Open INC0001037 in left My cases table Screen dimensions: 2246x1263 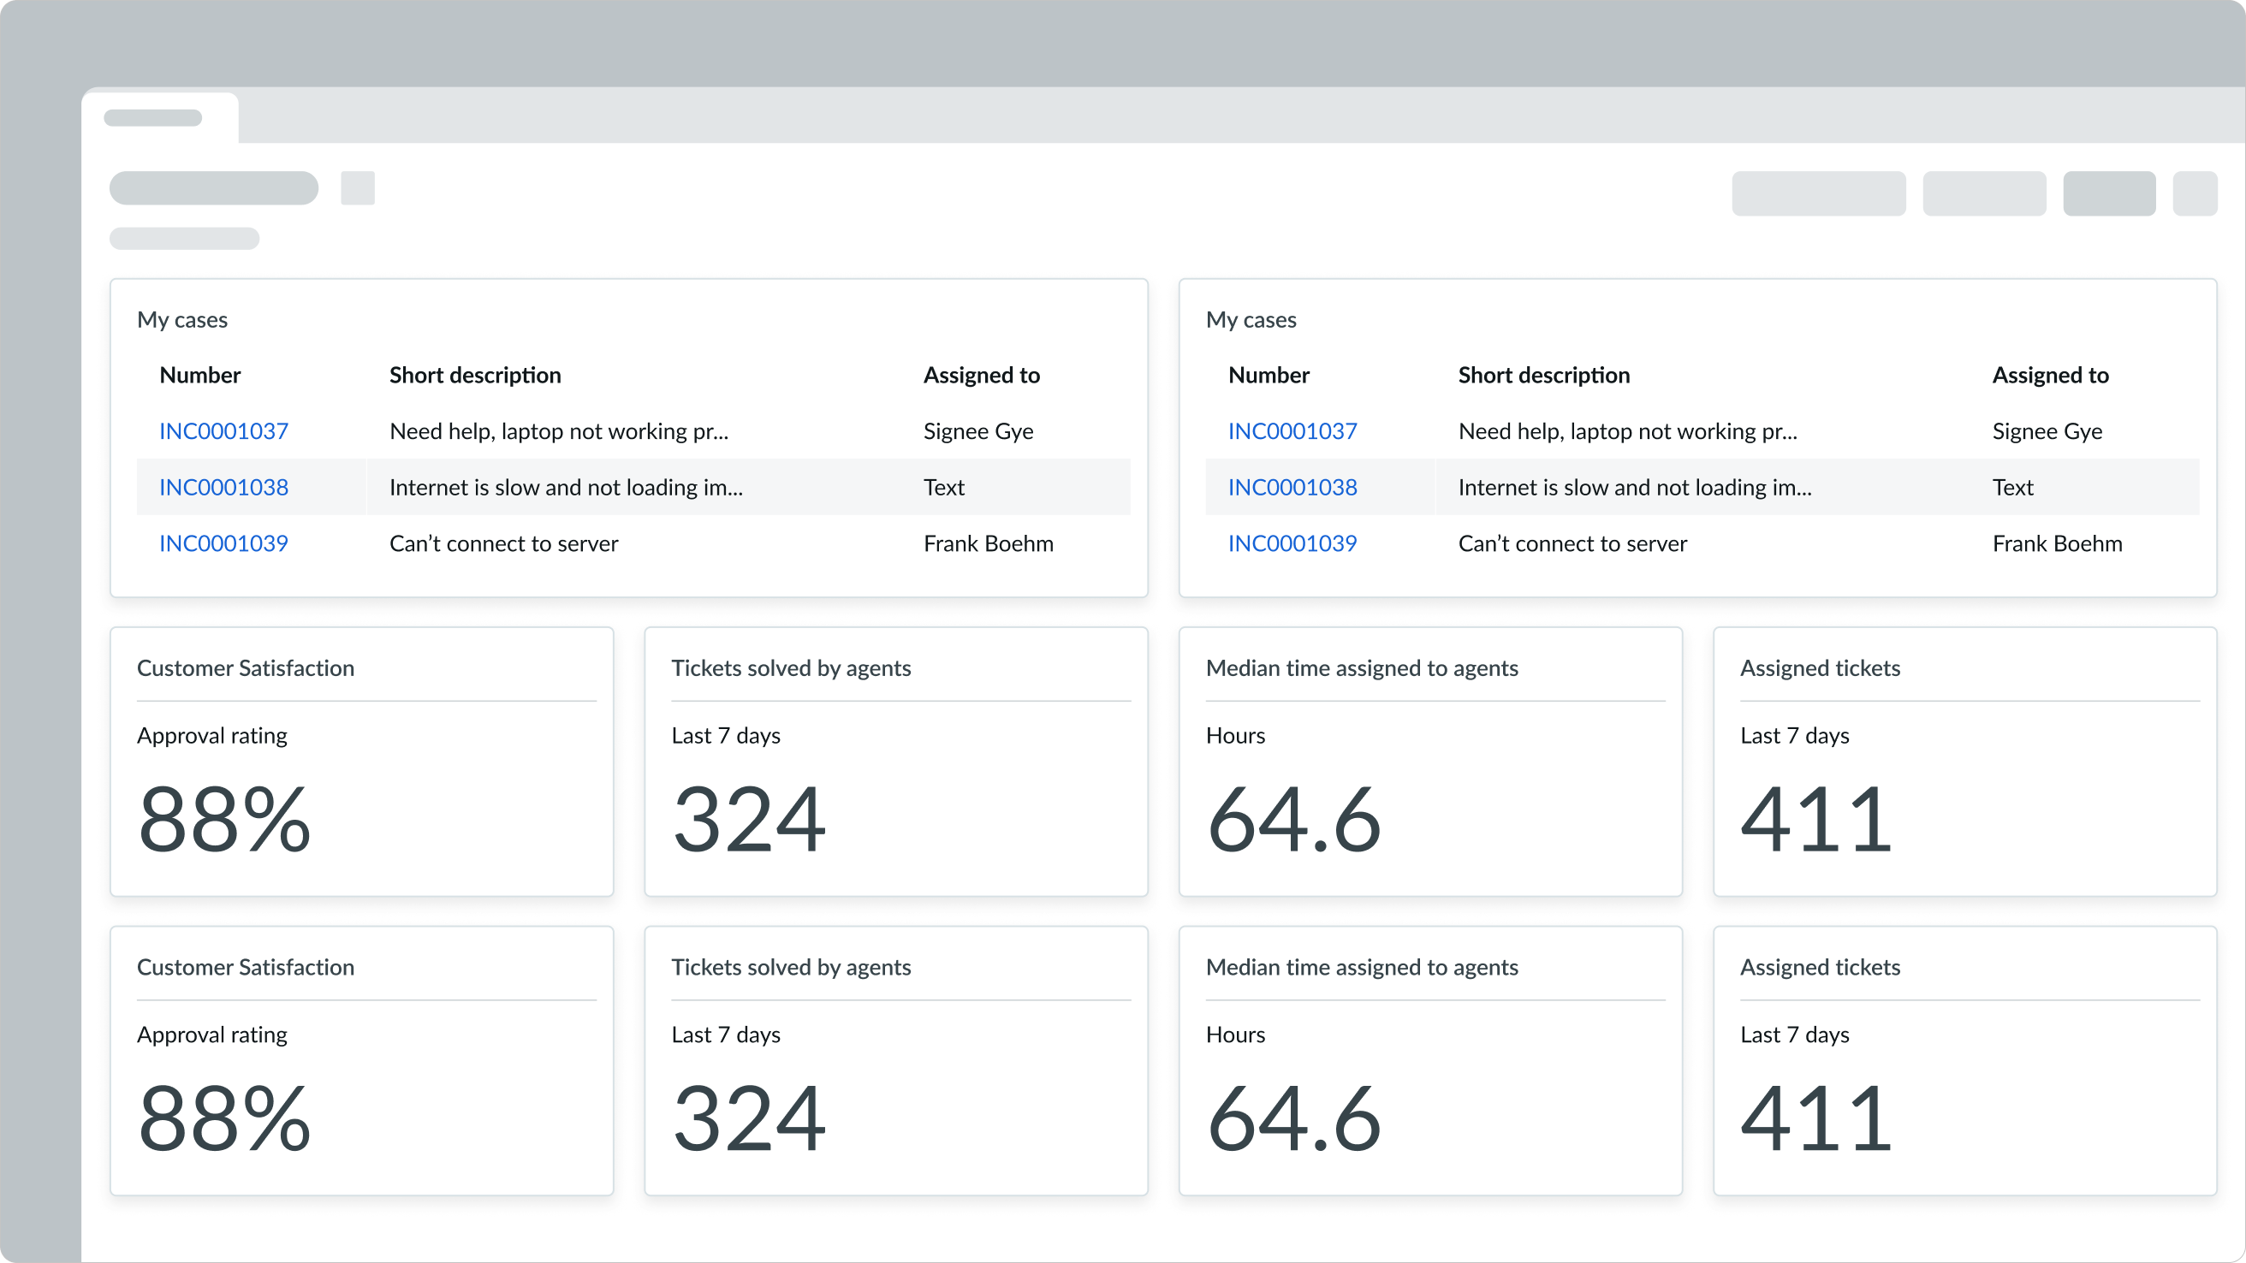(223, 430)
